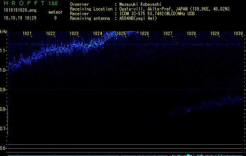Viewport: 246px width, 156px height.
Task: Click the 1022 time marker
Action: point(50,33)
